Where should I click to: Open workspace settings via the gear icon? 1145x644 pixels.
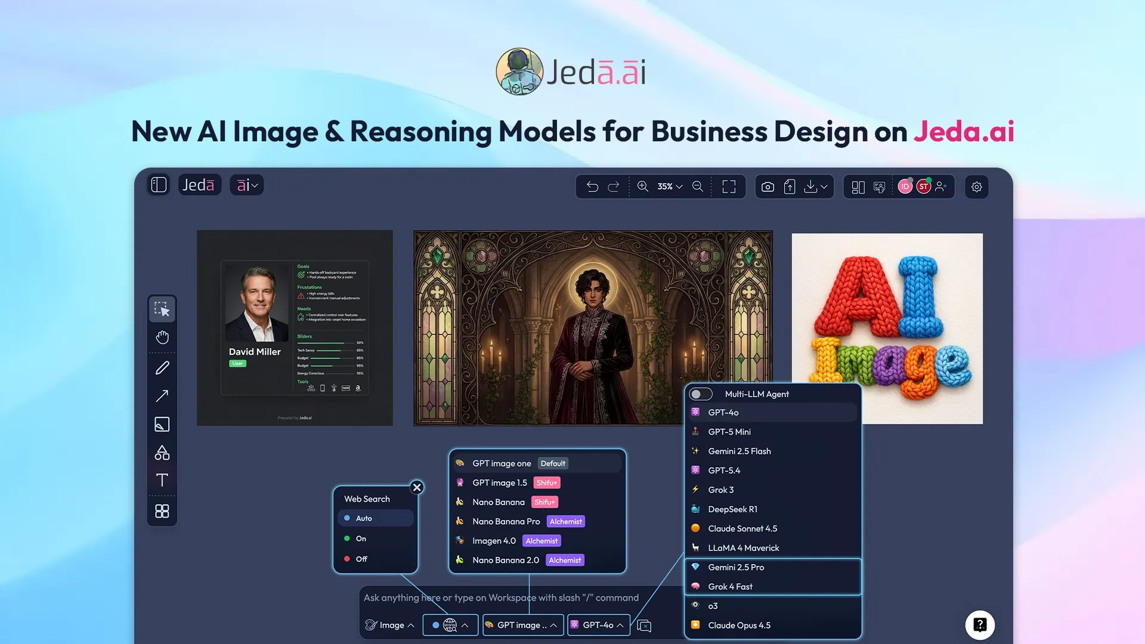pos(976,187)
